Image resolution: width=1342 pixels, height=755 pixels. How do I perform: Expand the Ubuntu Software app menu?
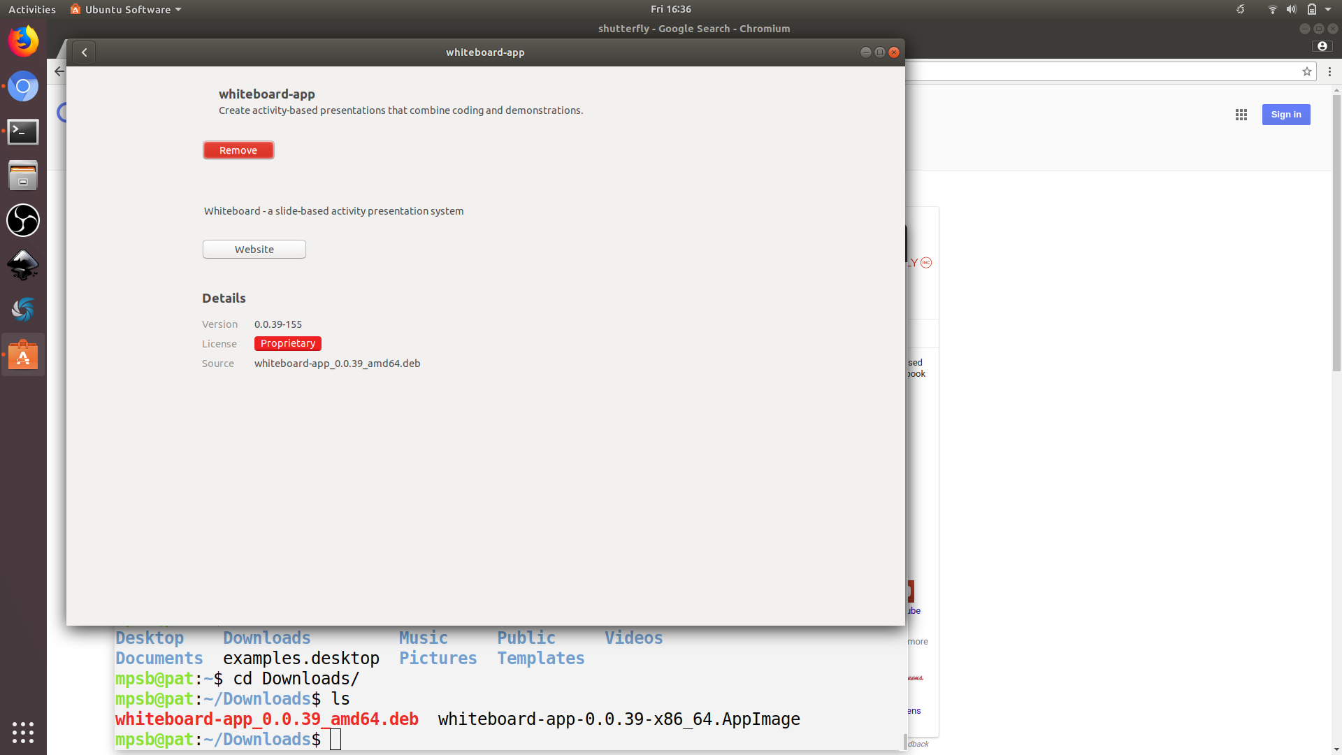(x=126, y=9)
